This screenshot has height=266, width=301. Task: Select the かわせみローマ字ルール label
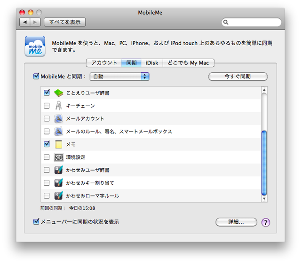click(x=93, y=196)
